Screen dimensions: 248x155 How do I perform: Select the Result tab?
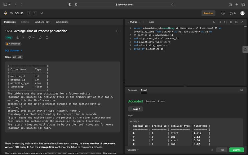144,90
